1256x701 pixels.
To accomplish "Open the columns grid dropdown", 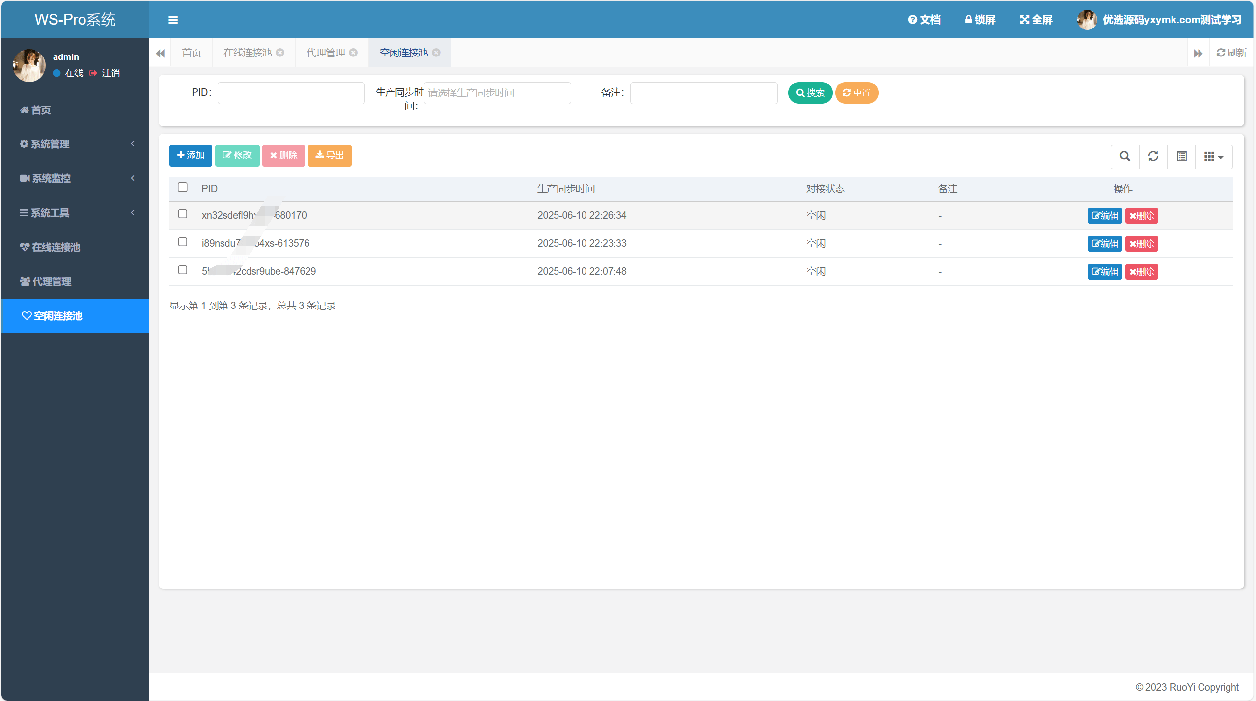I will tap(1213, 156).
